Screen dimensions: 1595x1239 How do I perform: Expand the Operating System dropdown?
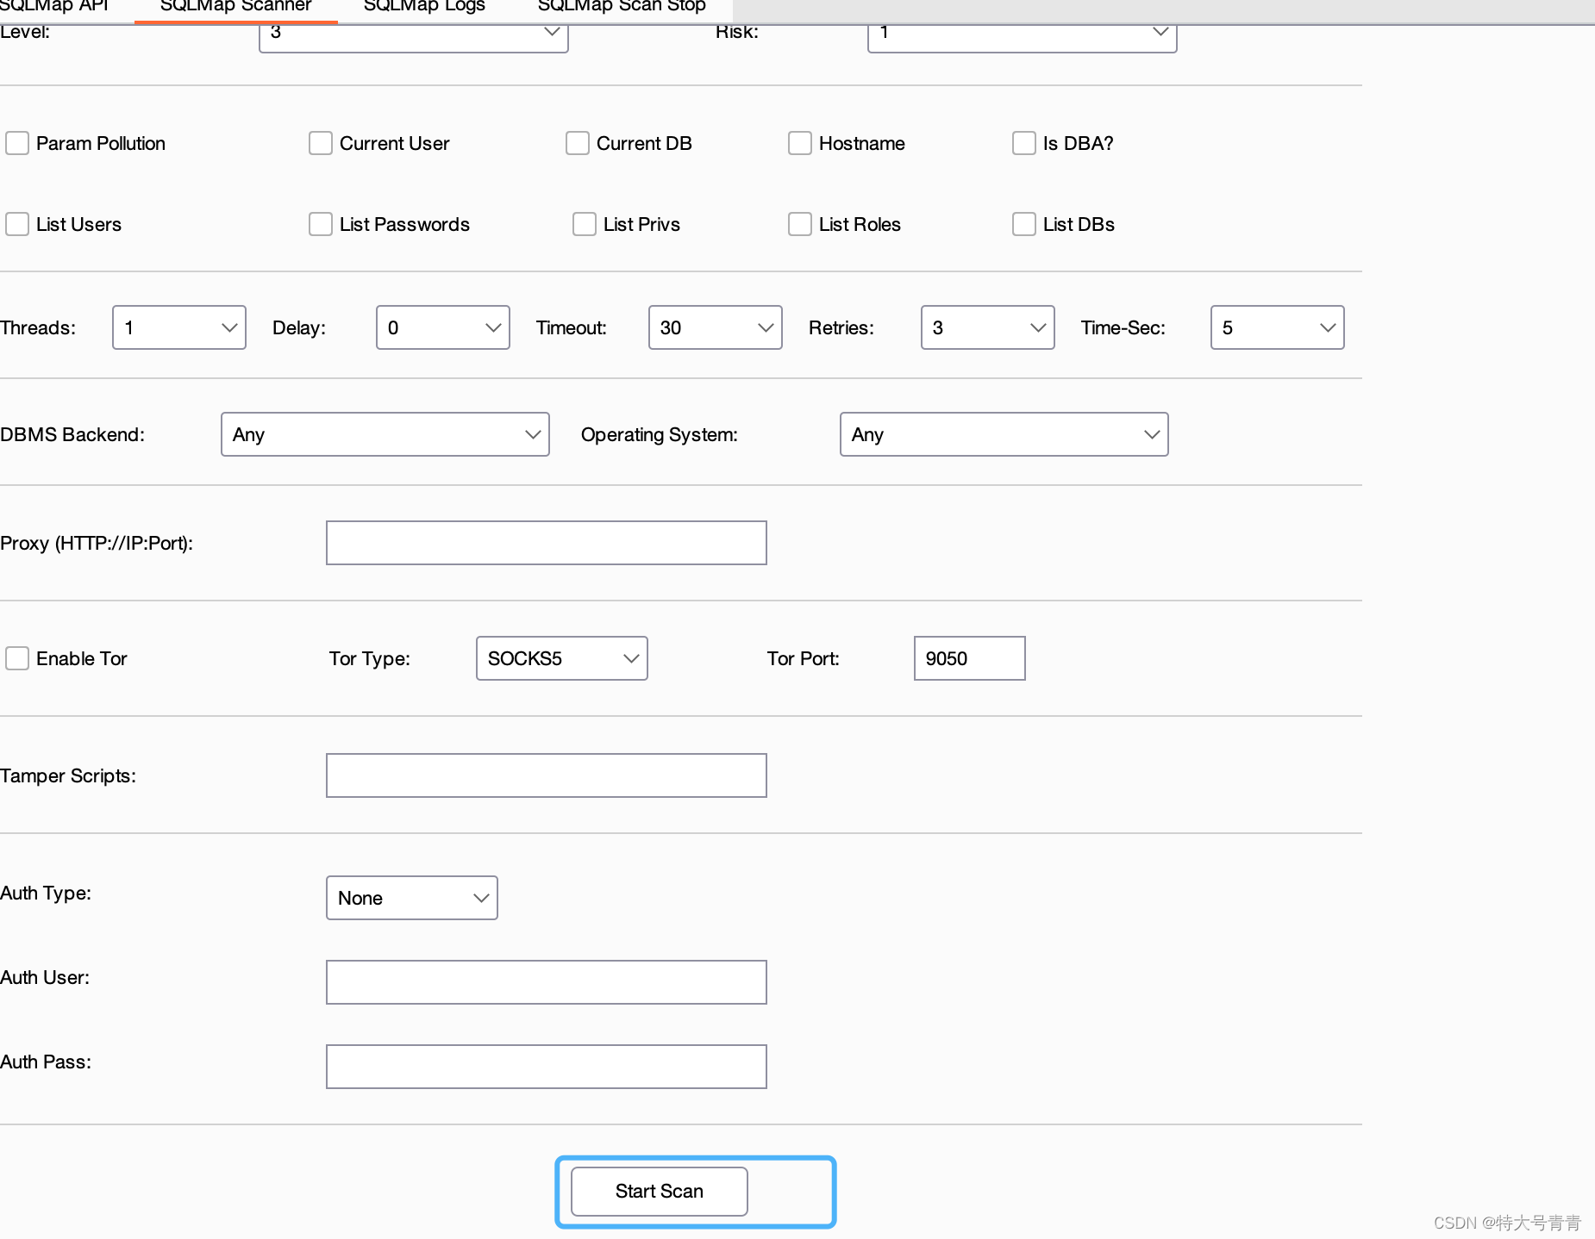[x=1004, y=434]
